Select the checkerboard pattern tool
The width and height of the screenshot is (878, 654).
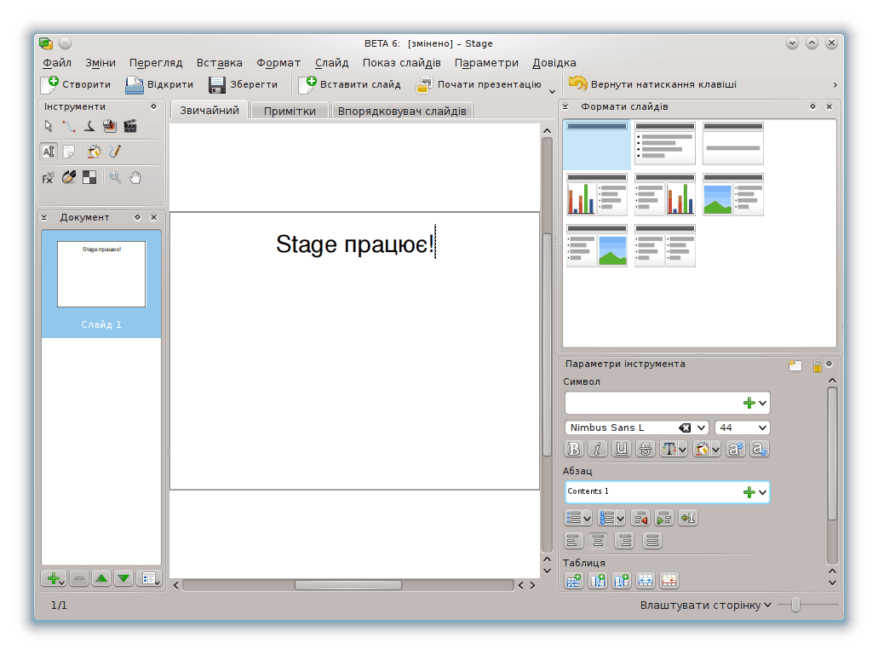89,177
